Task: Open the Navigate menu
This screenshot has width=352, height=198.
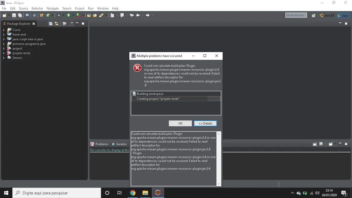Action: pos(53,9)
